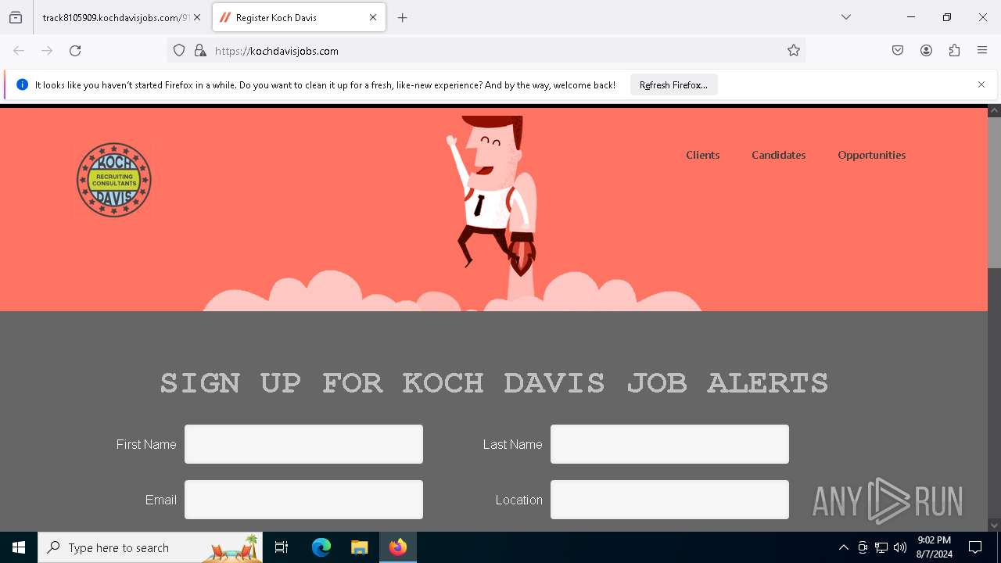Select the Register Koch Davis tab
This screenshot has width=1001, height=563.
click(x=299, y=17)
